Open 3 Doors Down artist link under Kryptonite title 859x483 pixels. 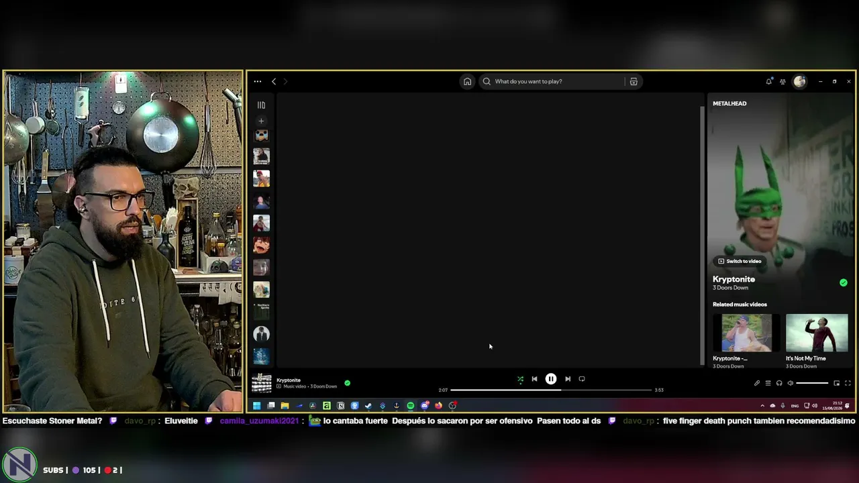click(730, 288)
